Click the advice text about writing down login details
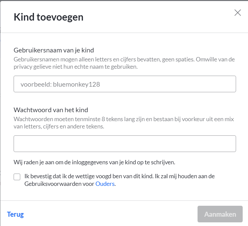 (x=94, y=162)
